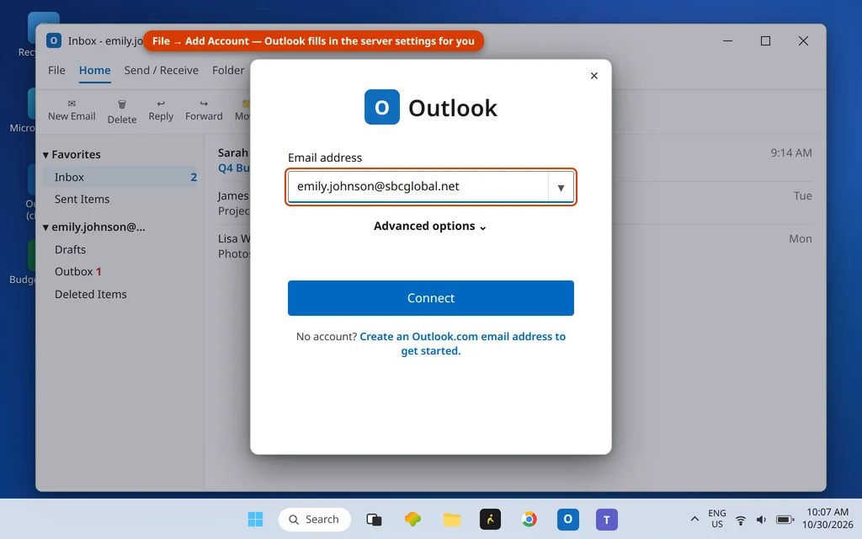862x539 pixels.
Task: Open File Explorer from the taskbar
Action: click(452, 519)
